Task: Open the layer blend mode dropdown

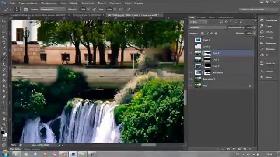Action: 207,27
